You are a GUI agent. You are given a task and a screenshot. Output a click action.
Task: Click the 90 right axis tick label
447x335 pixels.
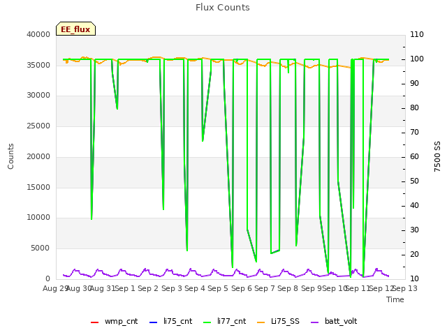coord(414,84)
